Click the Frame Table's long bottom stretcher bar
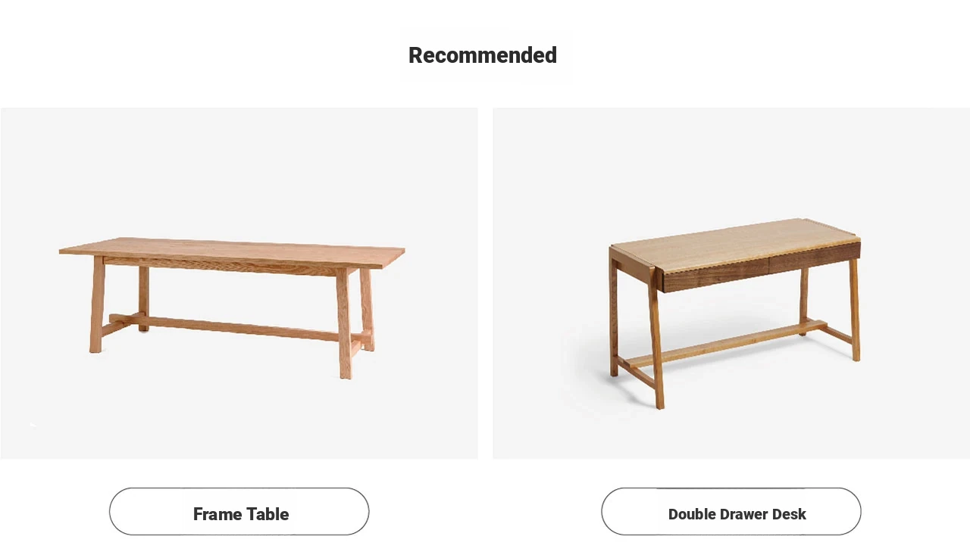The image size is (970, 555). click(231, 326)
